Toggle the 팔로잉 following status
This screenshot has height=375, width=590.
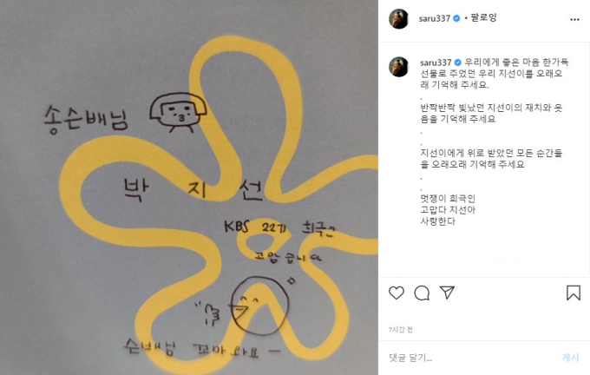click(x=483, y=17)
